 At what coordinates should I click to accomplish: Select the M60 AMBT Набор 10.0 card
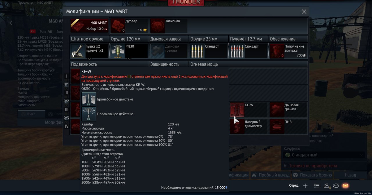[x=90, y=26]
